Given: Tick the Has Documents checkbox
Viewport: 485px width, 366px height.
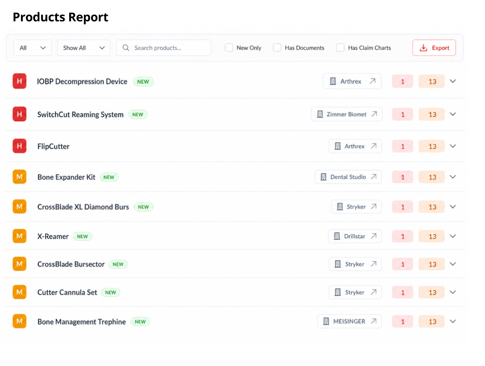Looking at the screenshot, I should pos(277,47).
